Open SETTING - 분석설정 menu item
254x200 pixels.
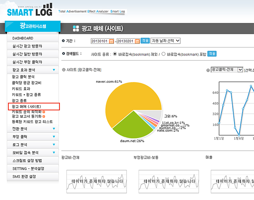pos(33,168)
